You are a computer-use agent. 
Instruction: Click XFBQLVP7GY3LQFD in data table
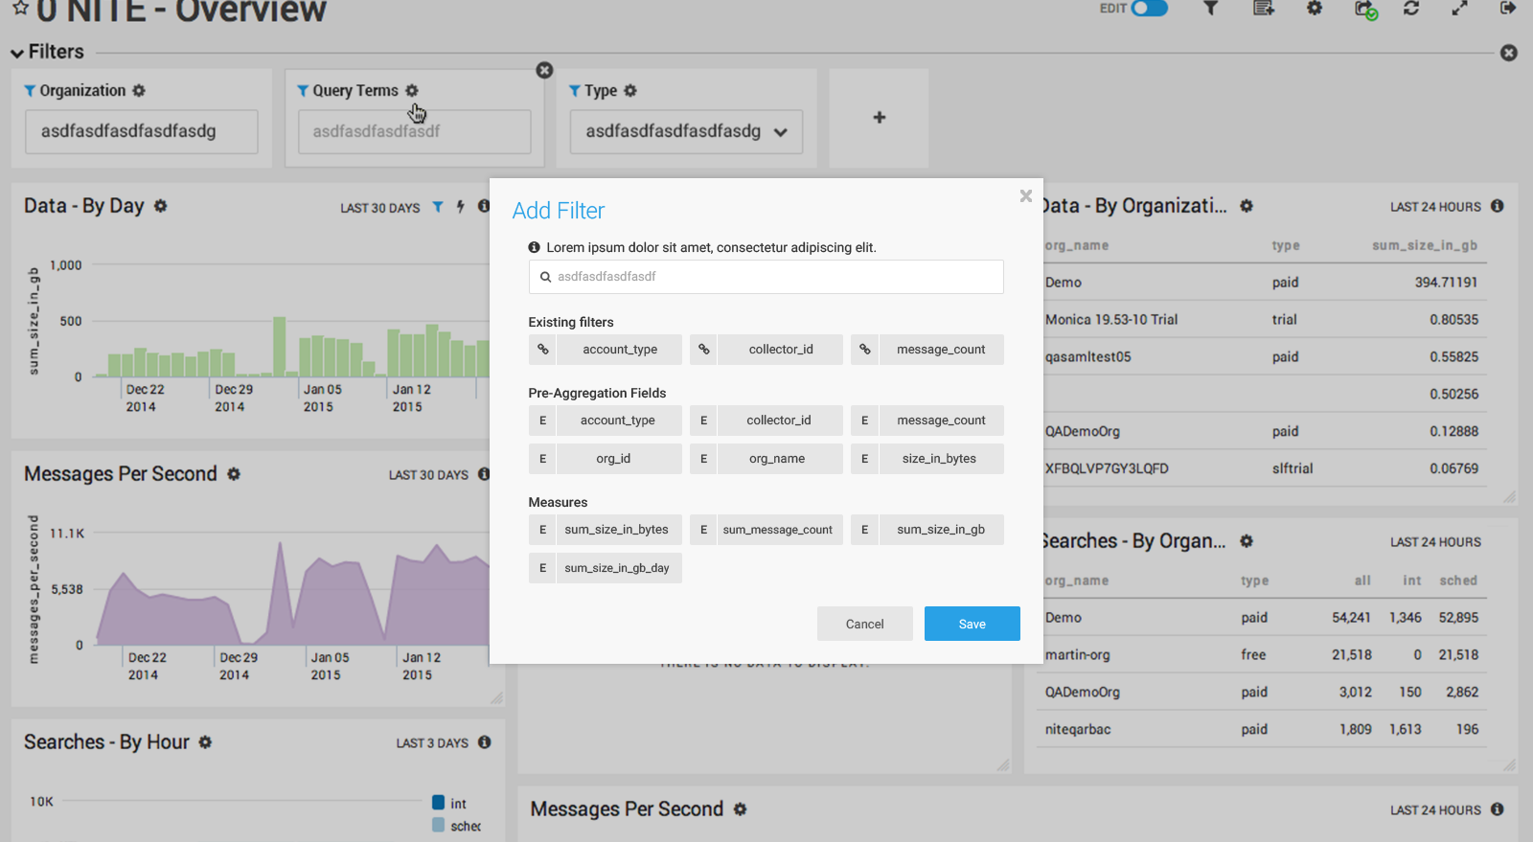click(1107, 468)
